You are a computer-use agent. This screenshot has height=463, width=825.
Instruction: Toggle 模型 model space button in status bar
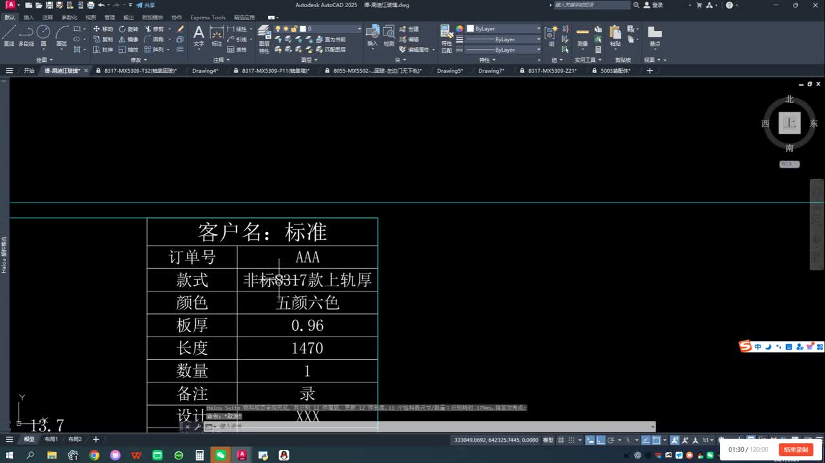tap(548, 440)
